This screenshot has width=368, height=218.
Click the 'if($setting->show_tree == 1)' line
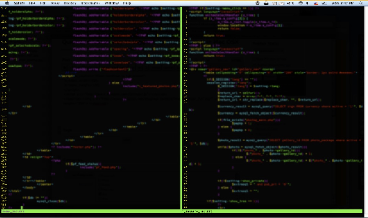coord(233,201)
